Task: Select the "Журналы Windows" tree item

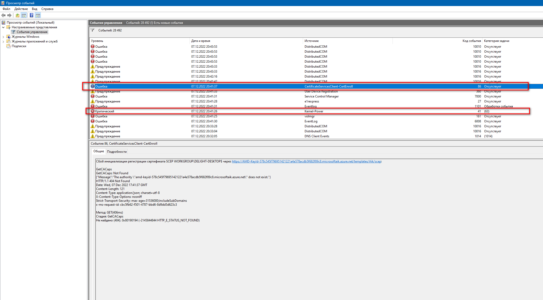Action: coord(25,37)
